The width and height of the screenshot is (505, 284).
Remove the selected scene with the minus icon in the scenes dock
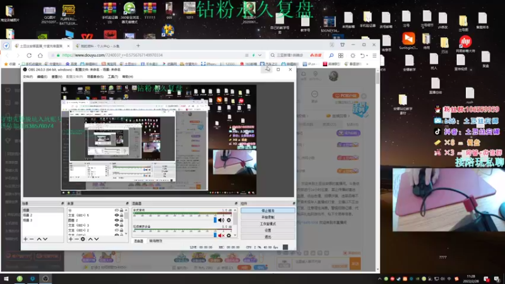tap(32, 239)
